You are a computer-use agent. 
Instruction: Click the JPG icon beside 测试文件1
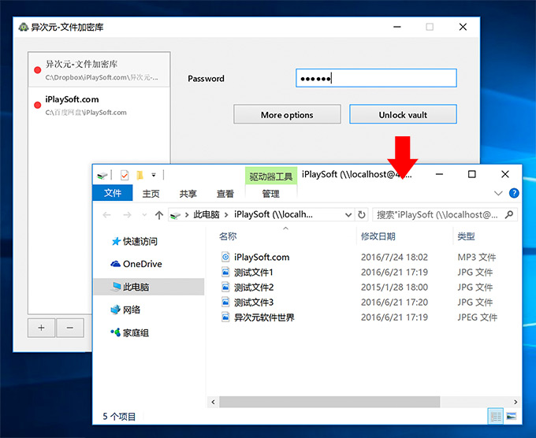(225, 272)
